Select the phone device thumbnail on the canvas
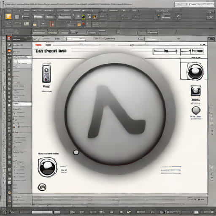The width and height of the screenshot is (216, 216). [46, 73]
